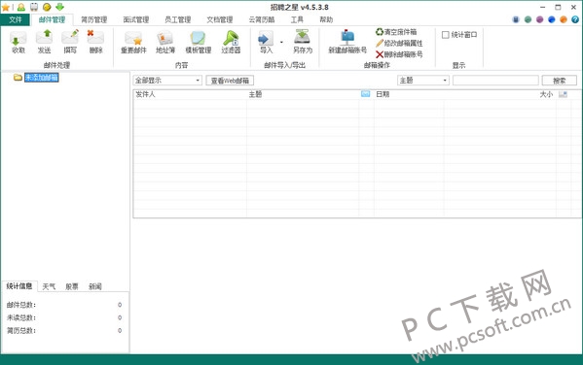Click the 查看Web邮箱 button
This screenshot has width=583, height=365.
point(230,81)
